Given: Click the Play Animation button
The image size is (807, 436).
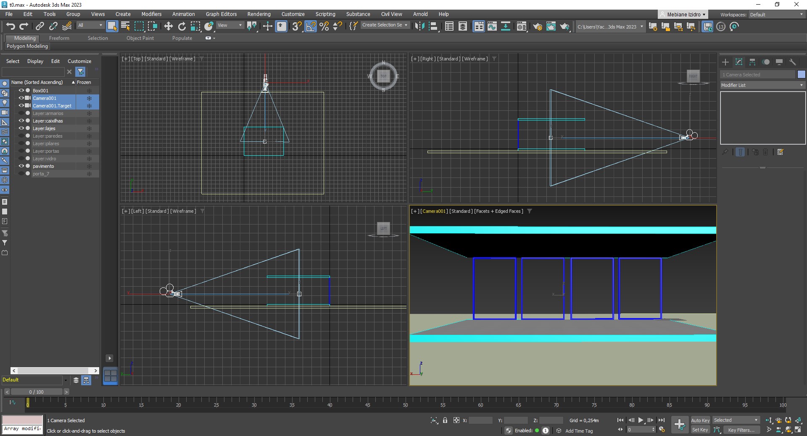Looking at the screenshot, I should tap(641, 420).
